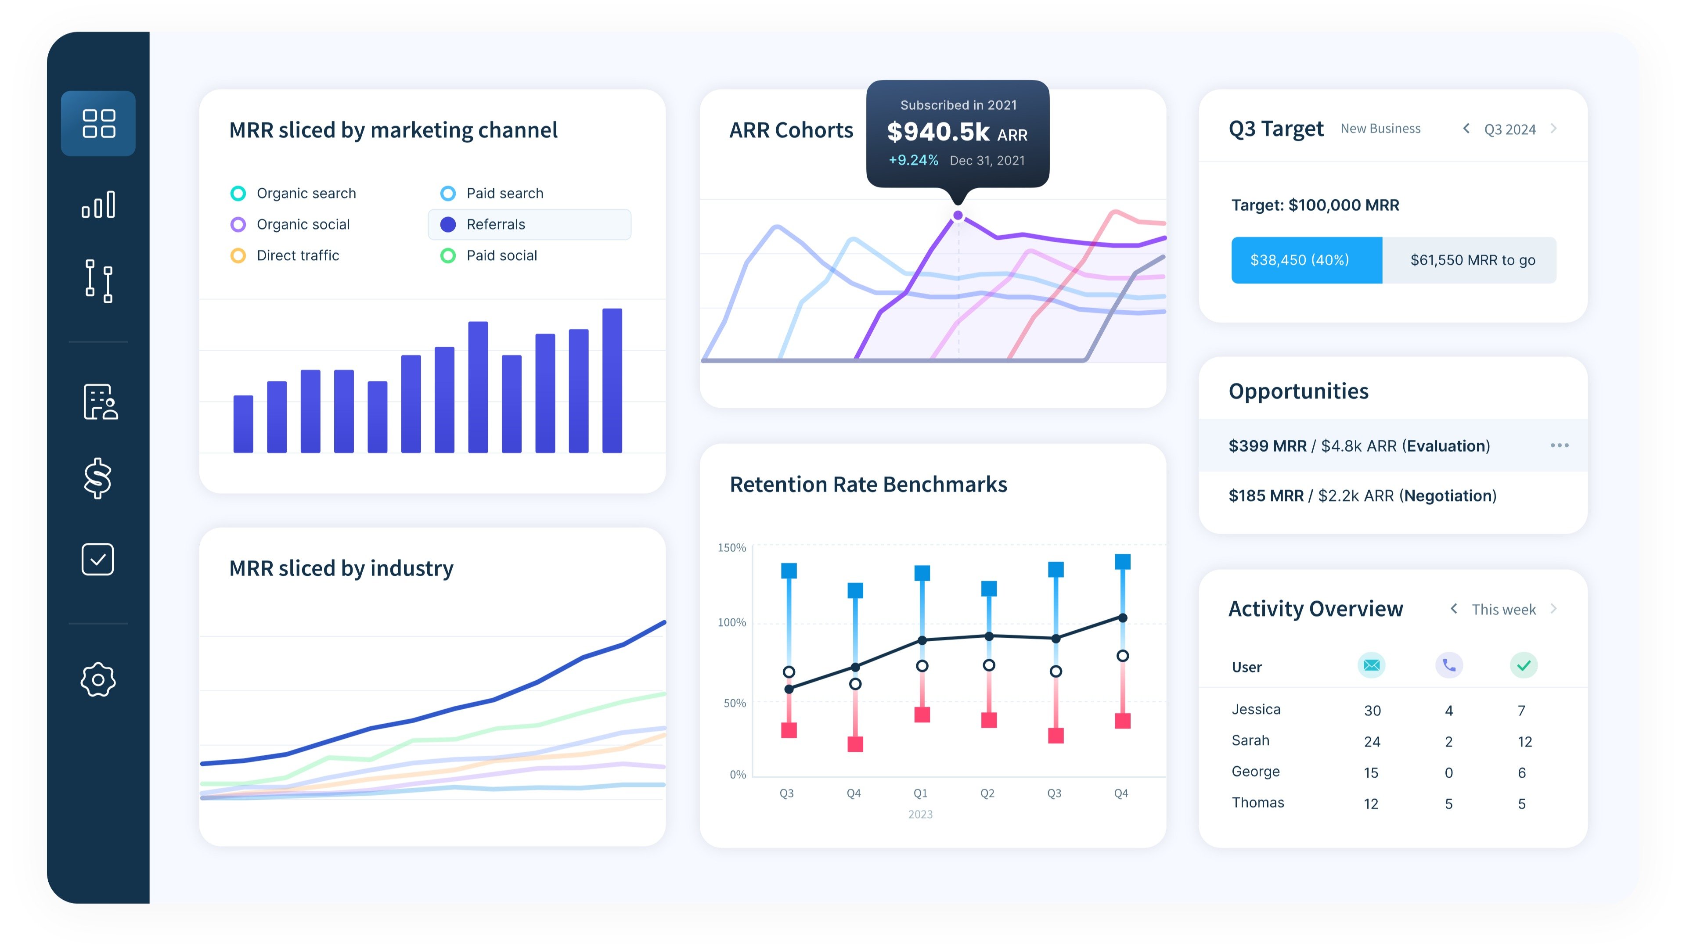Open the filters/sliders panel icon
Viewport: 1686px width, 948px height.
[x=98, y=282]
